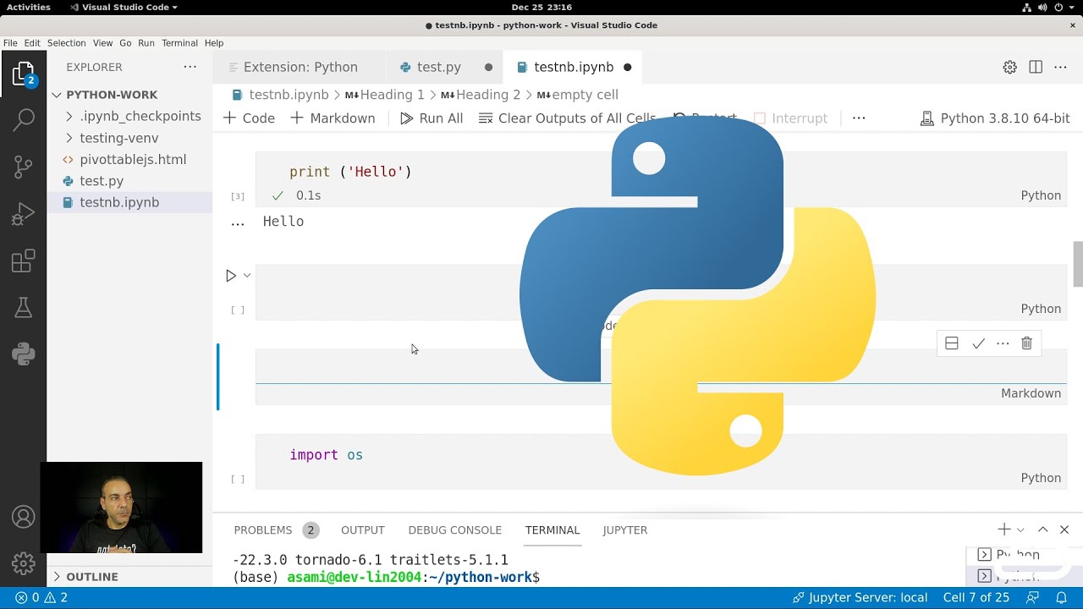The image size is (1083, 609).
Task: Open more cell actions on markdown cell
Action: tap(1003, 343)
